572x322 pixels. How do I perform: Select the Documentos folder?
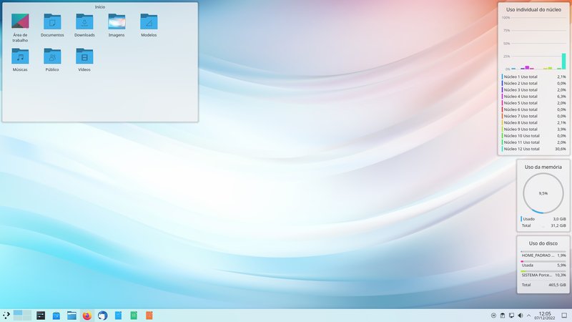pyautogui.click(x=52, y=25)
